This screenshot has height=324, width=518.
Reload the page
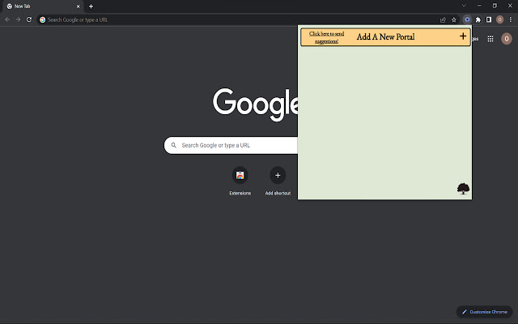click(x=29, y=19)
